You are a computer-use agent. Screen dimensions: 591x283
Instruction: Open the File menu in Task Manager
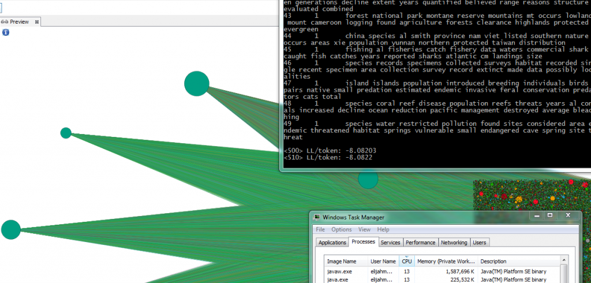(x=320, y=229)
